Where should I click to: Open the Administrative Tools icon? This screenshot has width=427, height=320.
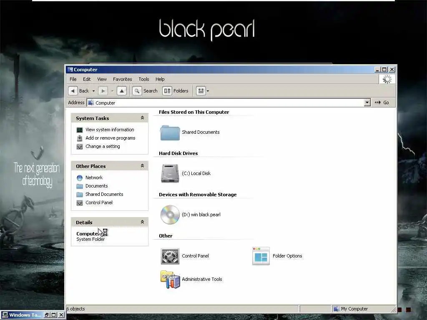(170, 280)
